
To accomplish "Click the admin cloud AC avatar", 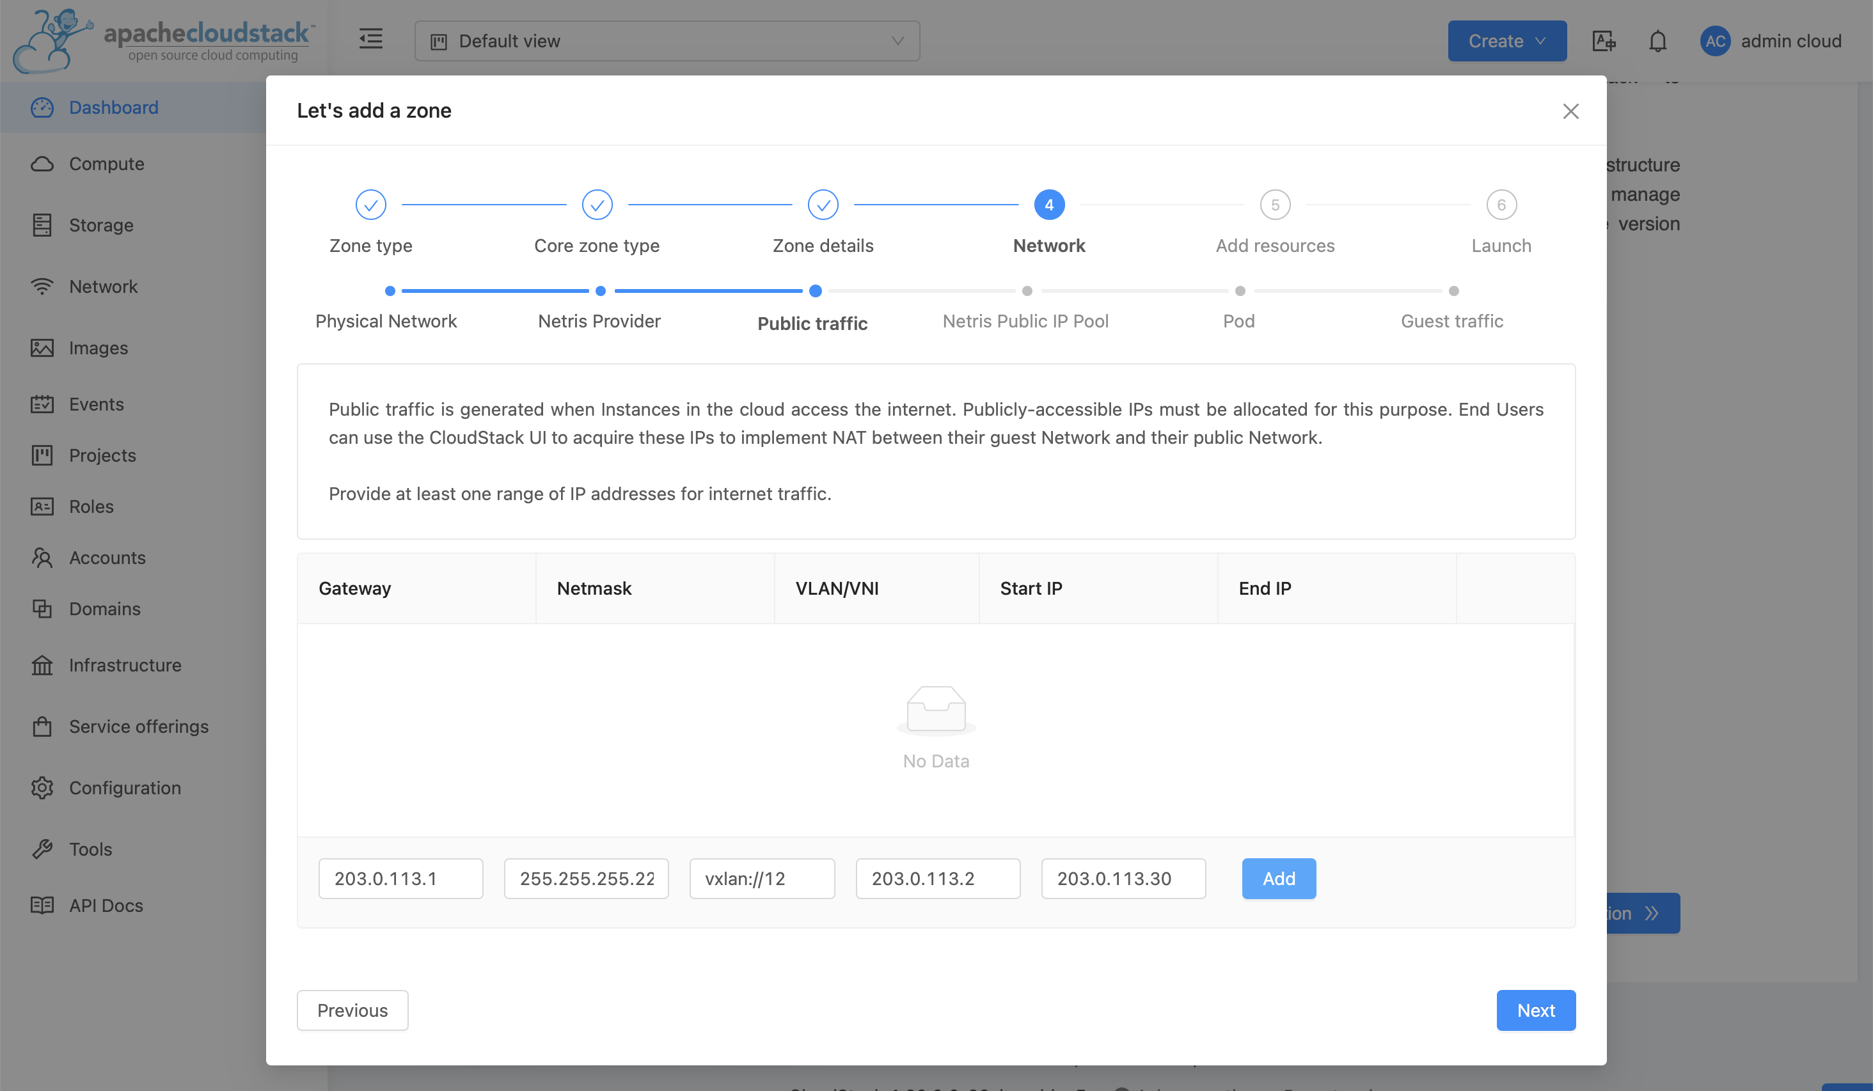I will click(x=1715, y=41).
